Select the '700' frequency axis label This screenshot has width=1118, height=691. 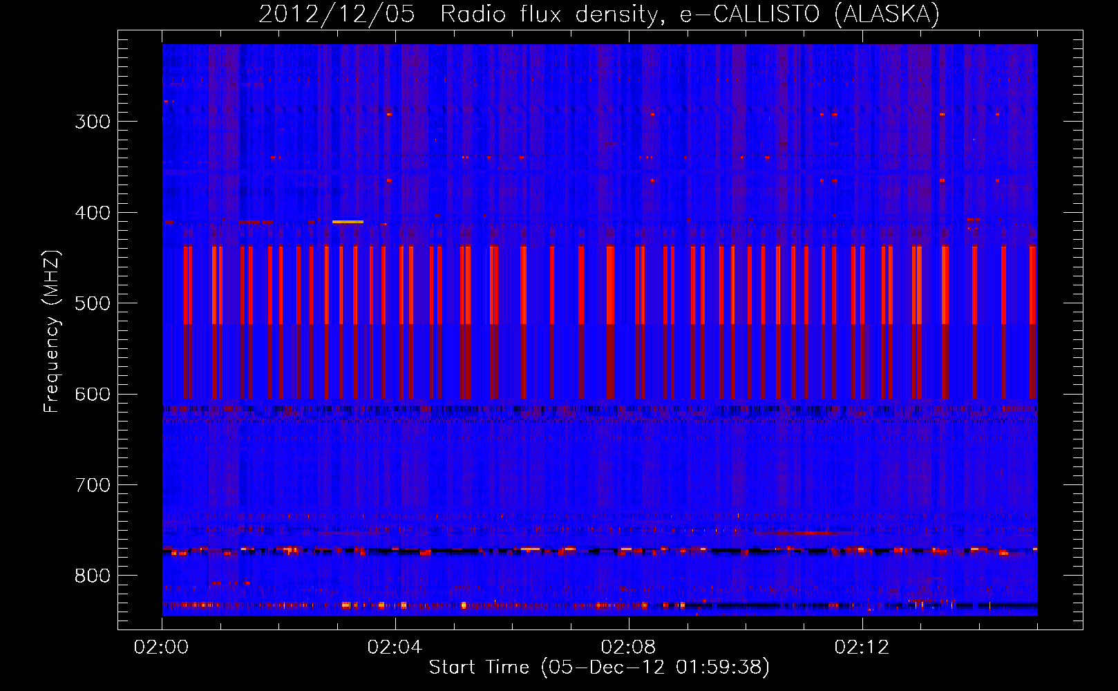coord(93,485)
